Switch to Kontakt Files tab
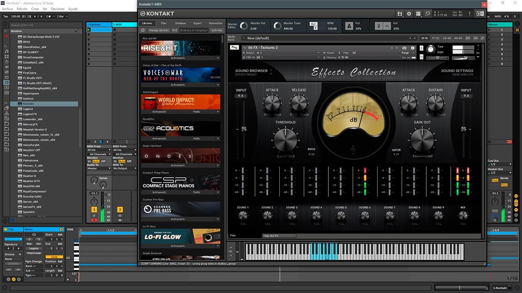522x293 pixels. coord(164,23)
